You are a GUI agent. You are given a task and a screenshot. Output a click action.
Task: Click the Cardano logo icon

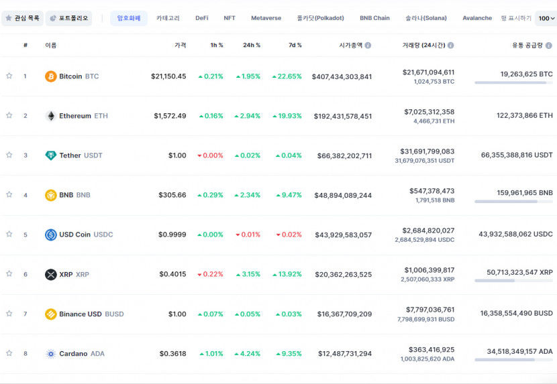51,354
